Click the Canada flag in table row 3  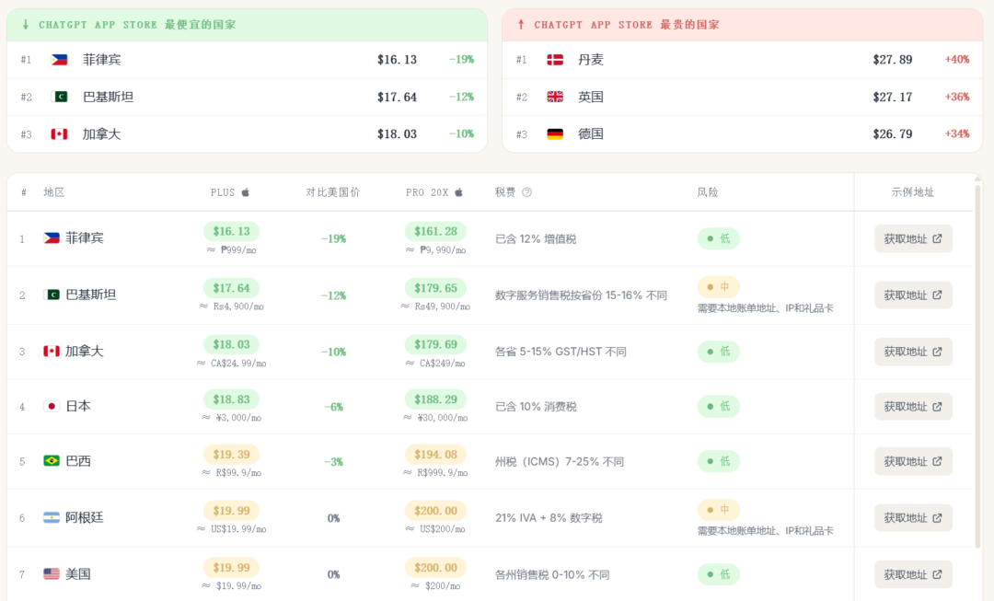[52, 351]
